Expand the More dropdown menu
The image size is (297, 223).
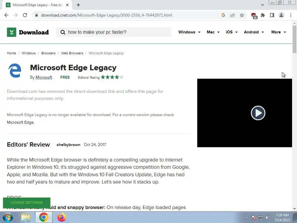pyautogui.click(x=278, y=32)
